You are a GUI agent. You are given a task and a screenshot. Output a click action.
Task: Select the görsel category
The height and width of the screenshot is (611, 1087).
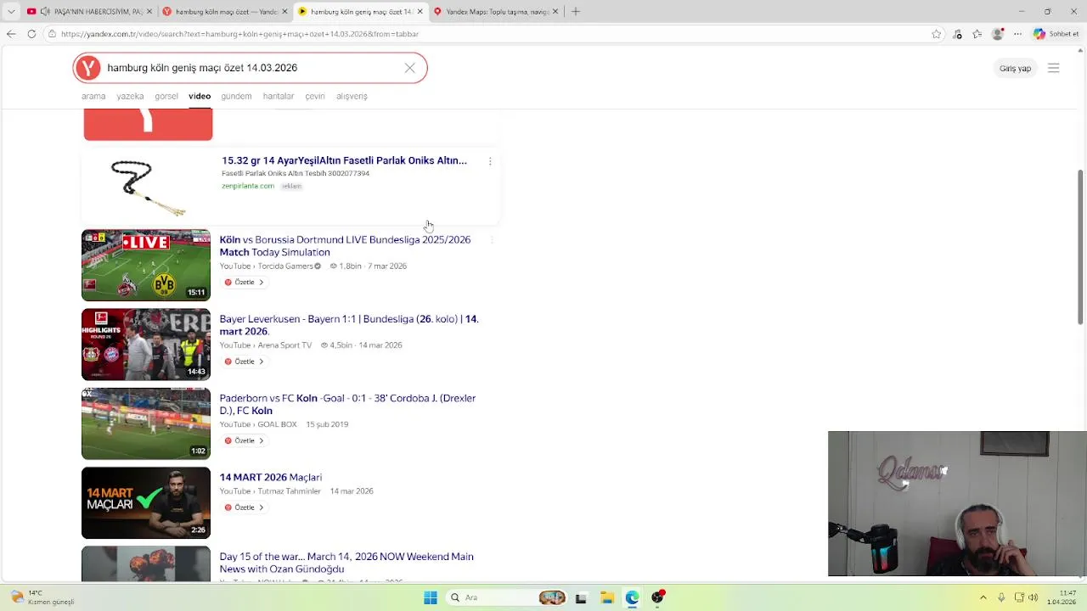[x=166, y=96]
